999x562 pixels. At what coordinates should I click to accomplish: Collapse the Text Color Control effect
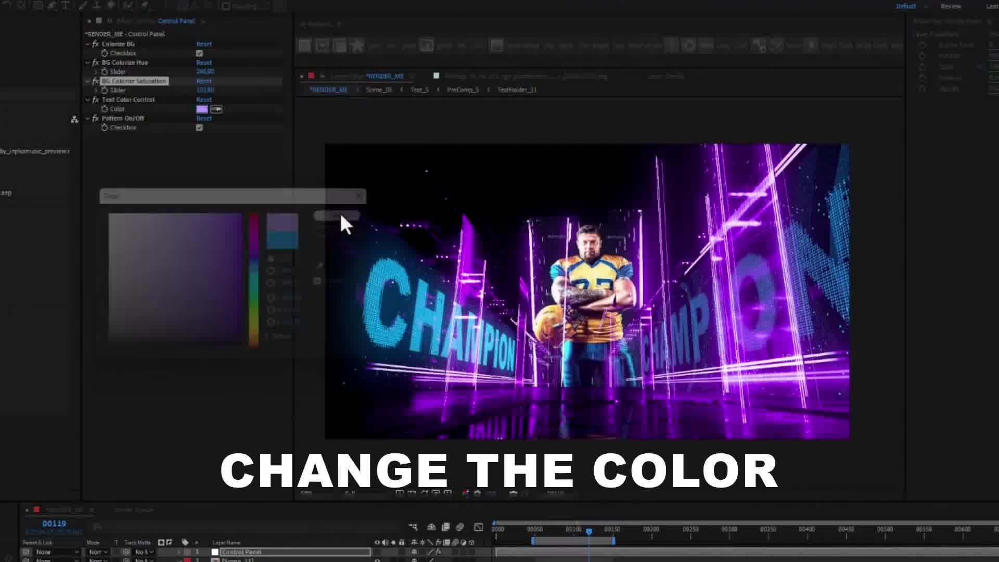click(x=87, y=100)
